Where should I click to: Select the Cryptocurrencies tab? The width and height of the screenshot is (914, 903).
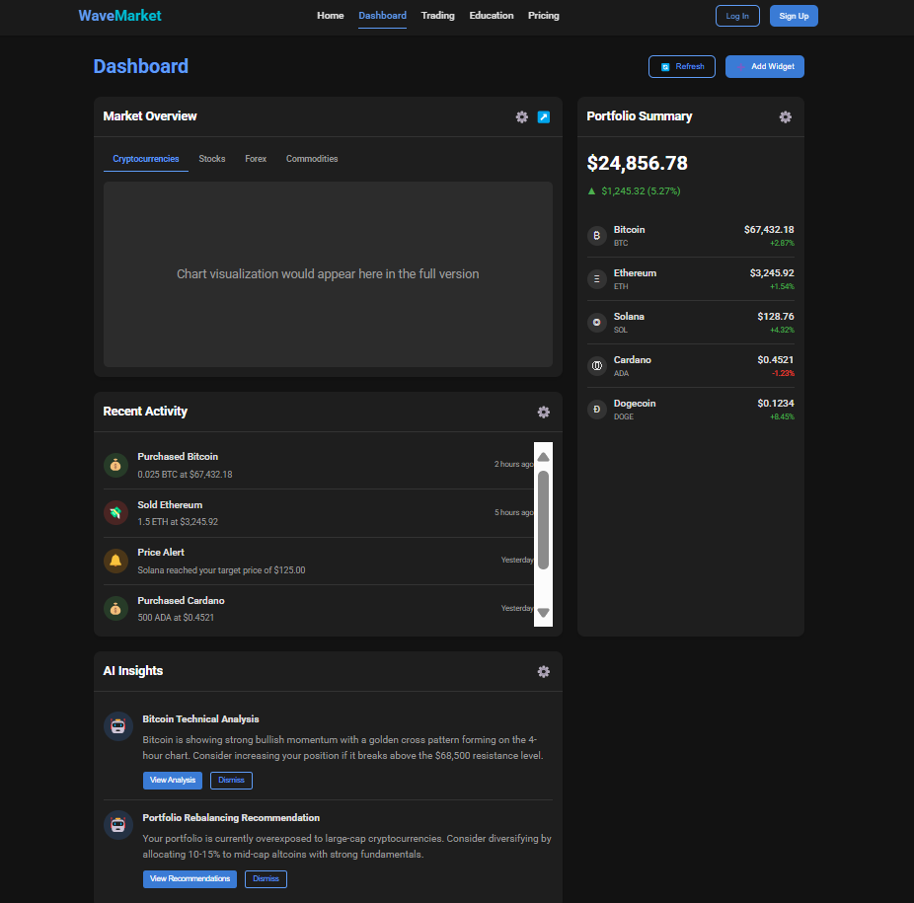(146, 159)
